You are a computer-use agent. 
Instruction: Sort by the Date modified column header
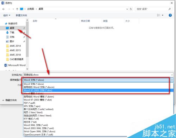(86, 21)
